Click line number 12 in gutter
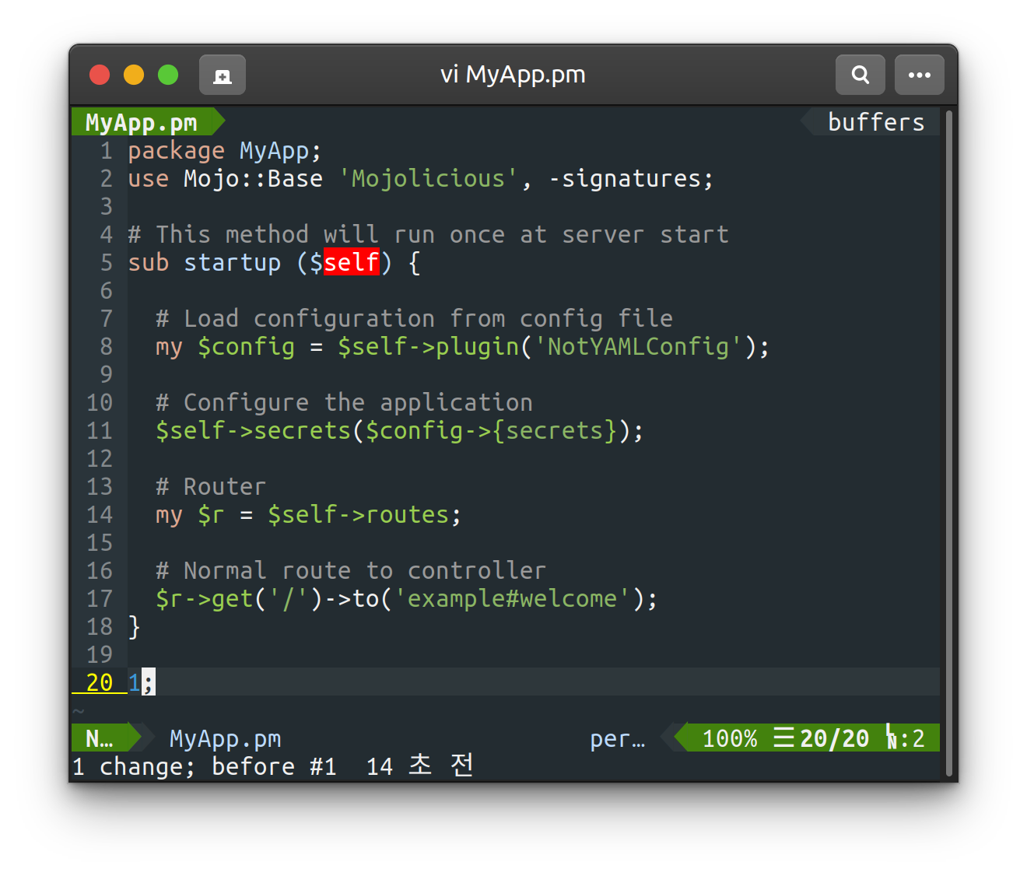The width and height of the screenshot is (1027, 876). [100, 458]
